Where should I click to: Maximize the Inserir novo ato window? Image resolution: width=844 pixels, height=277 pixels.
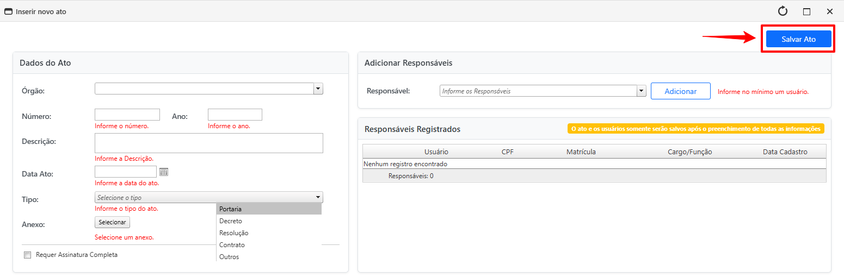click(806, 11)
